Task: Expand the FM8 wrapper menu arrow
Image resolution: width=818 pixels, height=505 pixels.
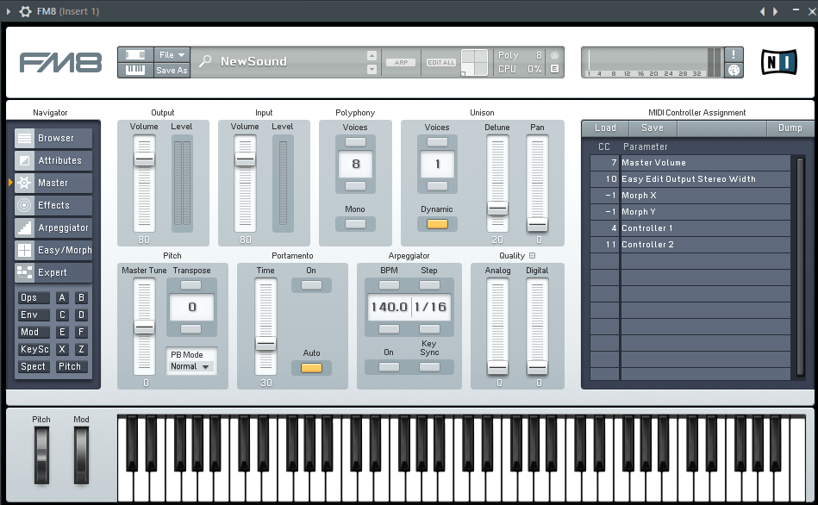Action: (x=9, y=11)
